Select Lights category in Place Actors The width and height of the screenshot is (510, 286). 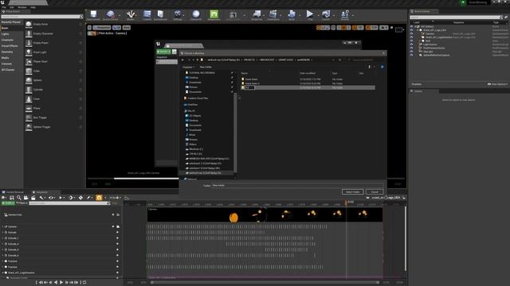tap(6, 34)
